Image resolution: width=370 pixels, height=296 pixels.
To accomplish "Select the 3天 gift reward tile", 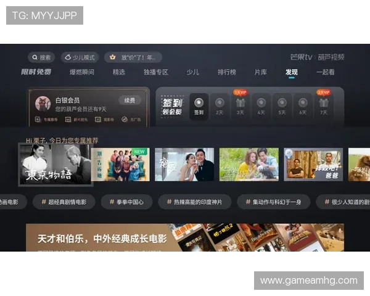I will point(240,106).
